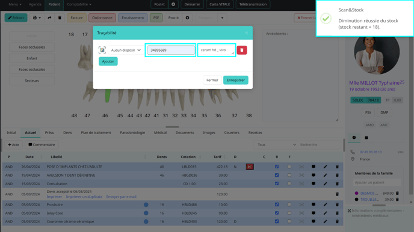This screenshot has height=232, width=414.
Task: Click the + Acte button
Action: tap(13, 144)
